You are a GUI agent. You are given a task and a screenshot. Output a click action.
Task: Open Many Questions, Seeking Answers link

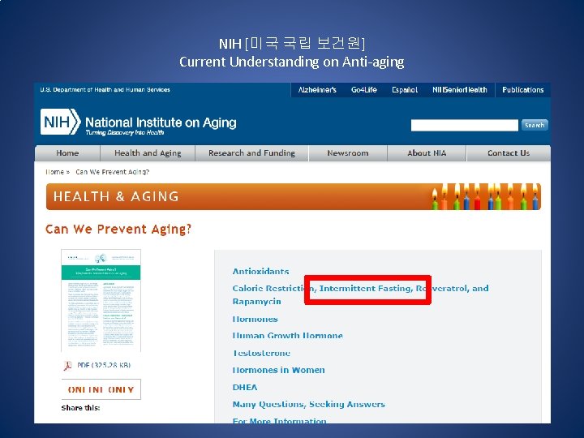[309, 404]
